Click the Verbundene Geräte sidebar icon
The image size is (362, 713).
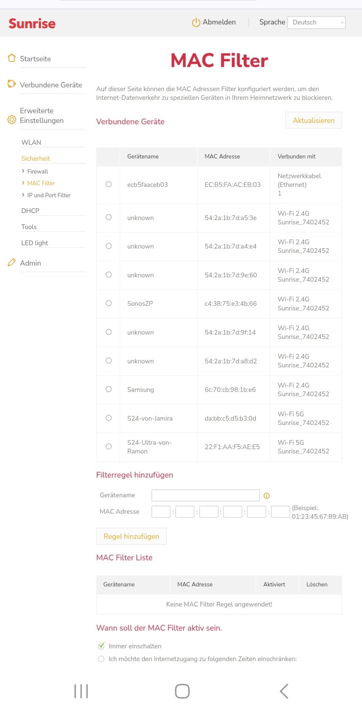12,84
